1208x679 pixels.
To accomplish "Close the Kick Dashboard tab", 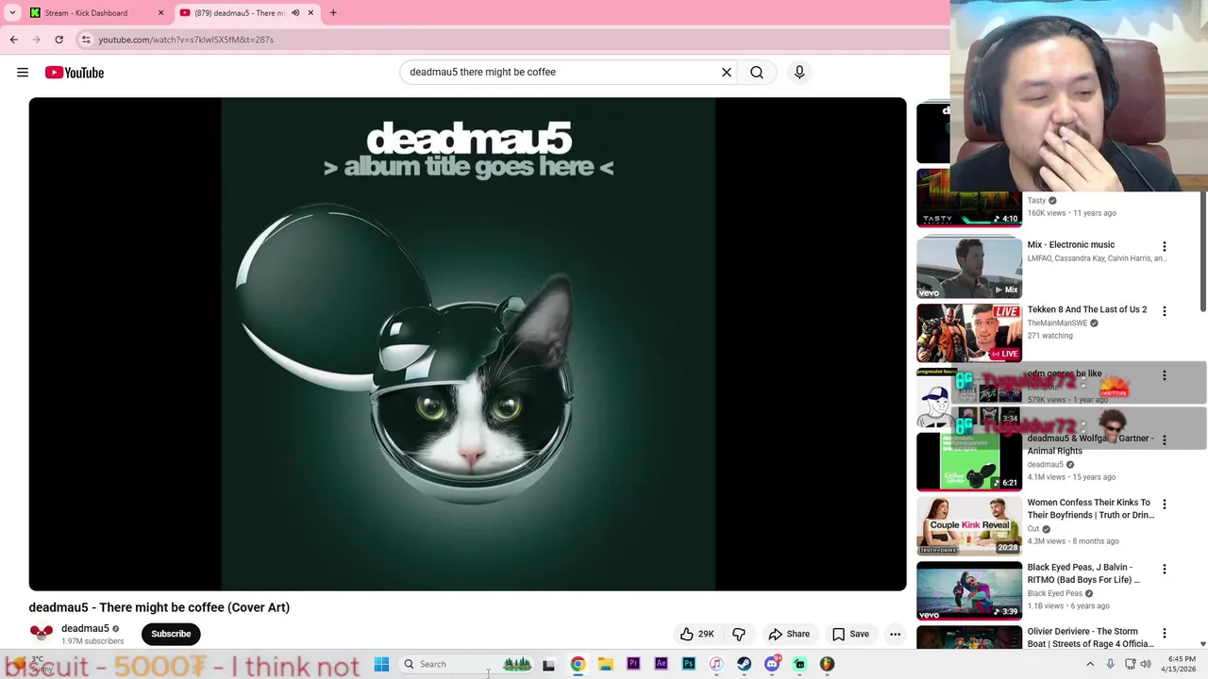I will pyautogui.click(x=160, y=13).
